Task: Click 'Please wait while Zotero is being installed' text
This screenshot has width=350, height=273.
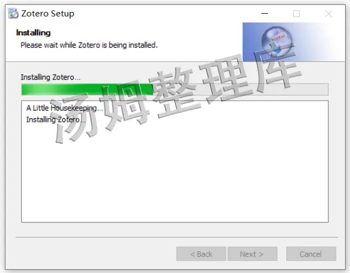Action: tap(89, 45)
